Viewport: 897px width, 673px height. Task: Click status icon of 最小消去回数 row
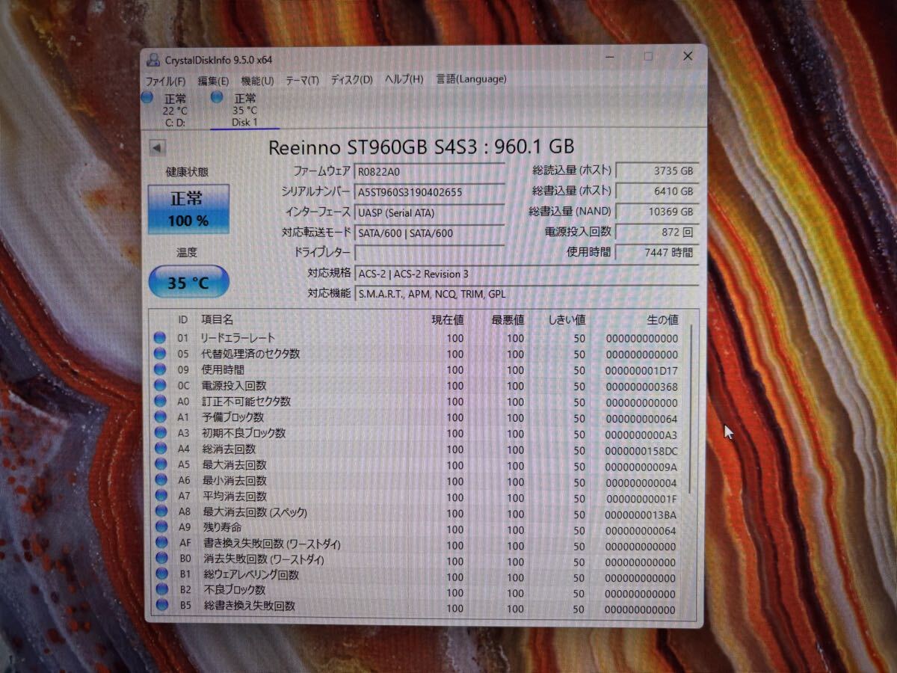point(161,480)
